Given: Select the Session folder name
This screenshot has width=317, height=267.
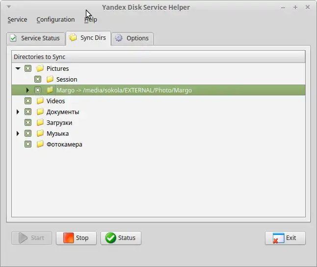Looking at the screenshot, I should tap(67, 79).
